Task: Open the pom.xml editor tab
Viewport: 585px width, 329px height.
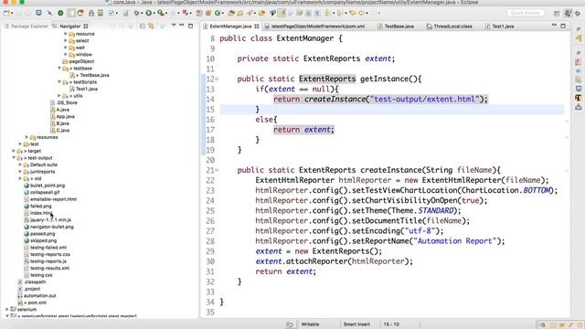Action: click(314, 27)
